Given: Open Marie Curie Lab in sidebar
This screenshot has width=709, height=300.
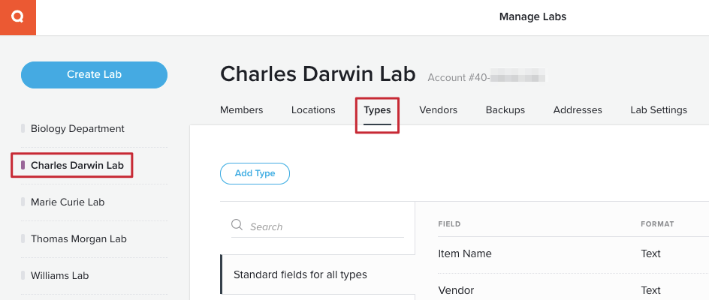Looking at the screenshot, I should tap(68, 202).
